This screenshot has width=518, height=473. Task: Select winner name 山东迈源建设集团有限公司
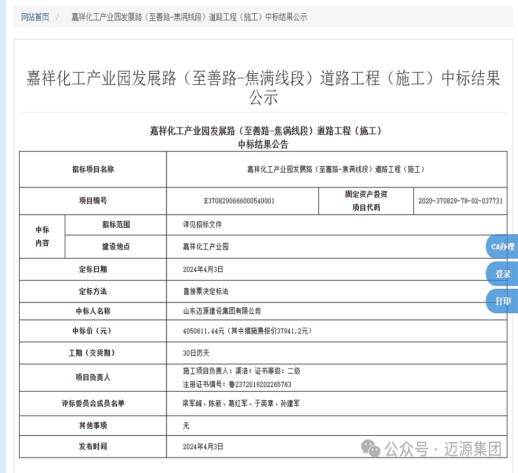(x=222, y=311)
